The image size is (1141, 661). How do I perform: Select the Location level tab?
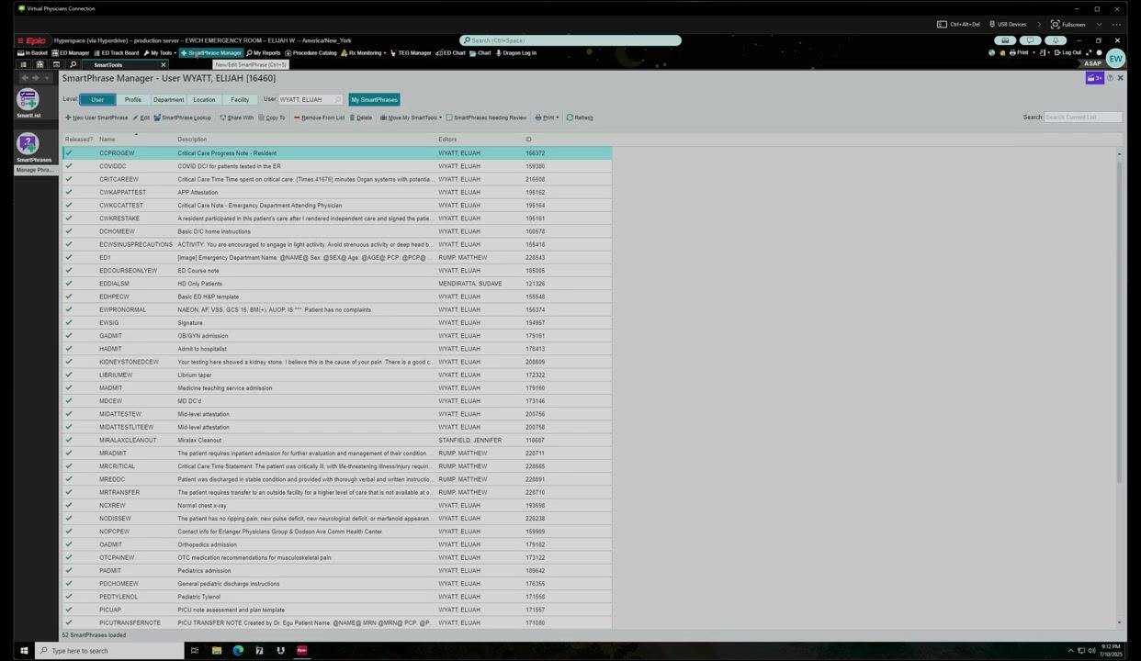pos(204,99)
